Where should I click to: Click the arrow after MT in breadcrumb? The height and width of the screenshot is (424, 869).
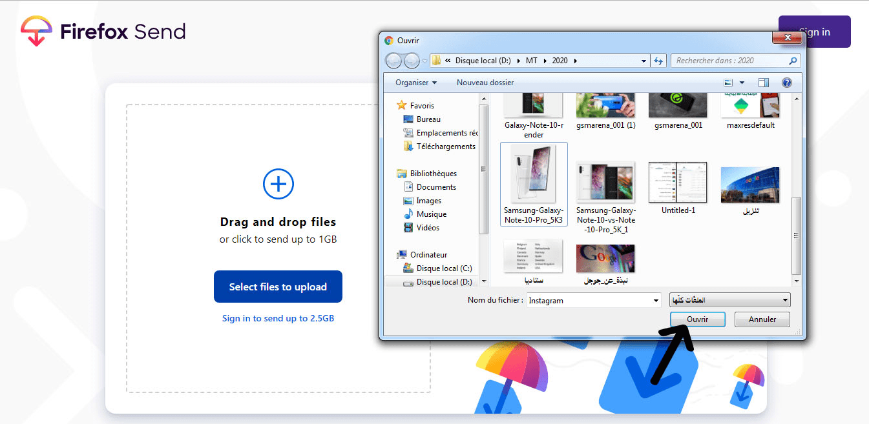[545, 61]
